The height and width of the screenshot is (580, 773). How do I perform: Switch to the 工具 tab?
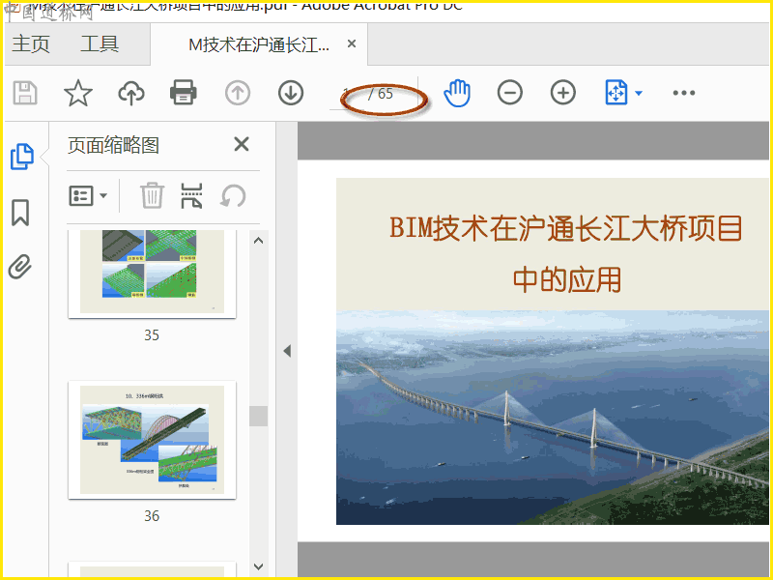[100, 43]
